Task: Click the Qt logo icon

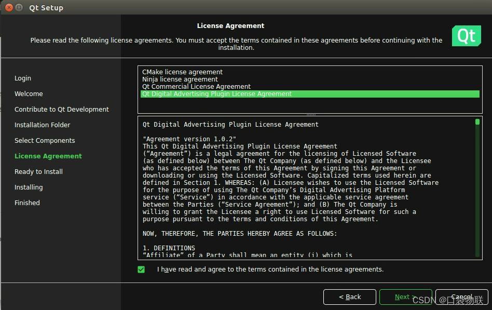Action: click(x=466, y=36)
